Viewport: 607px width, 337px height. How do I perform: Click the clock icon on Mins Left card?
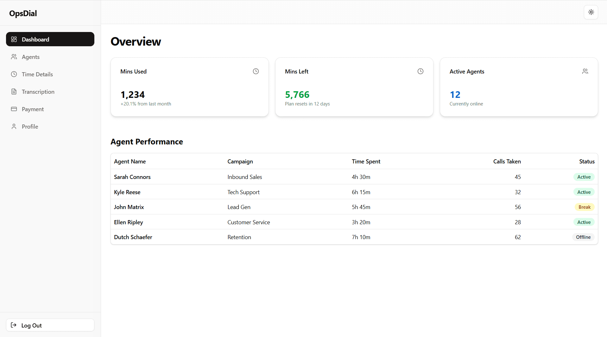point(420,71)
